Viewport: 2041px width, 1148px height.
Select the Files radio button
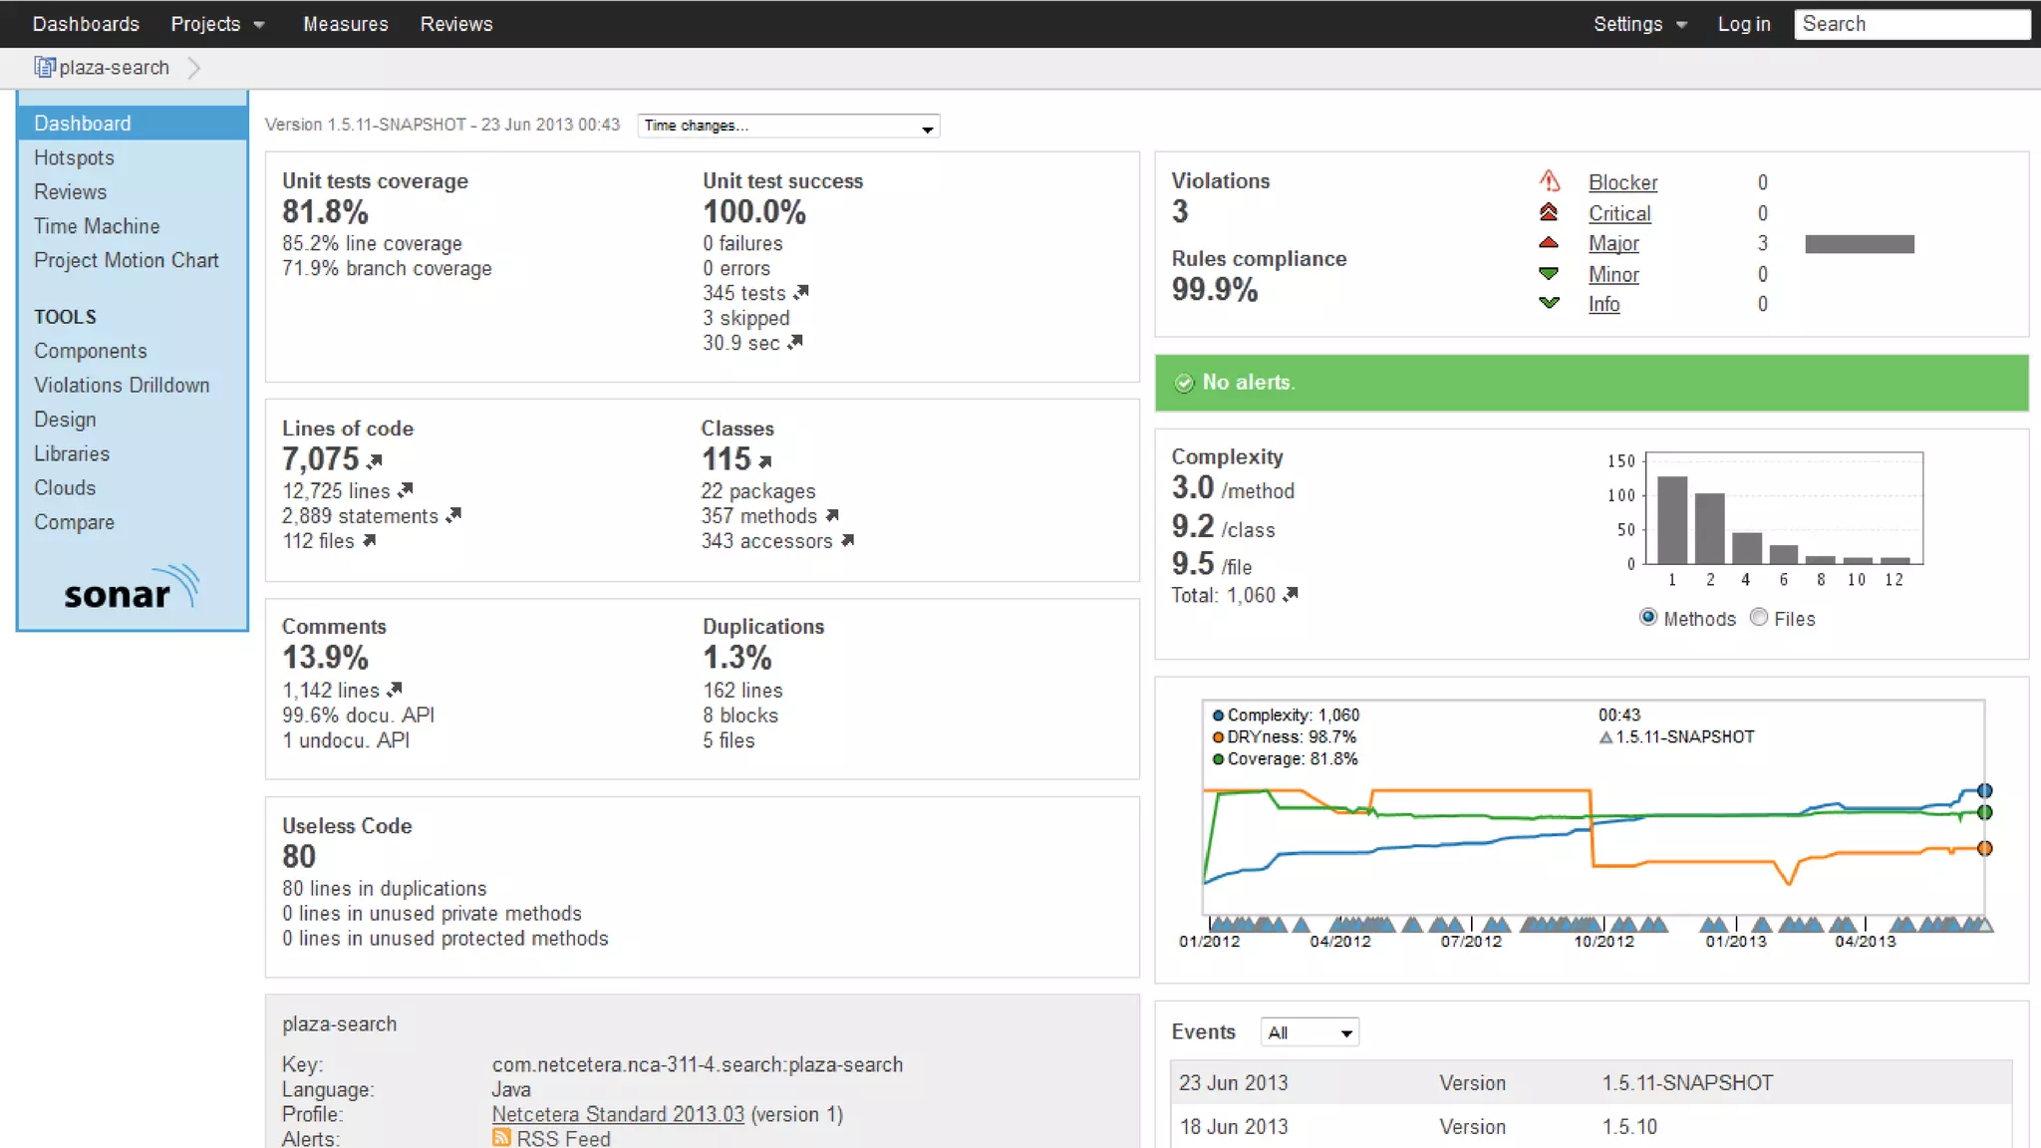1759,618
